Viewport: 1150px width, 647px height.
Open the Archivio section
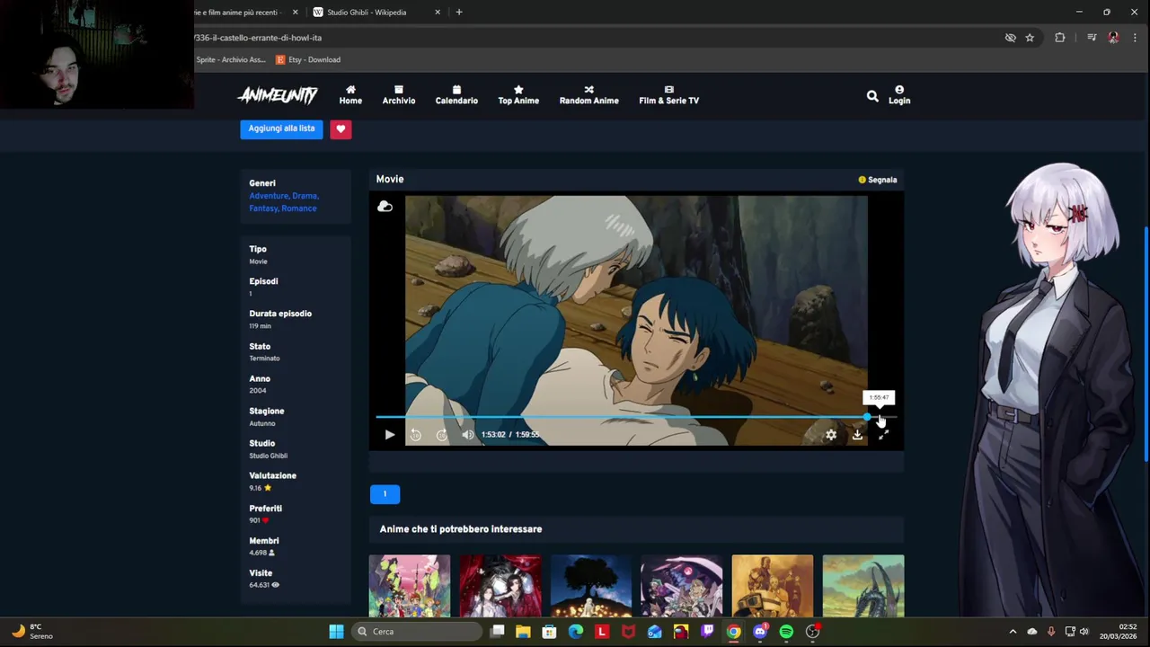pos(399,95)
